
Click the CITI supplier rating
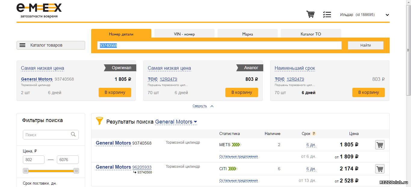[x=233, y=169]
